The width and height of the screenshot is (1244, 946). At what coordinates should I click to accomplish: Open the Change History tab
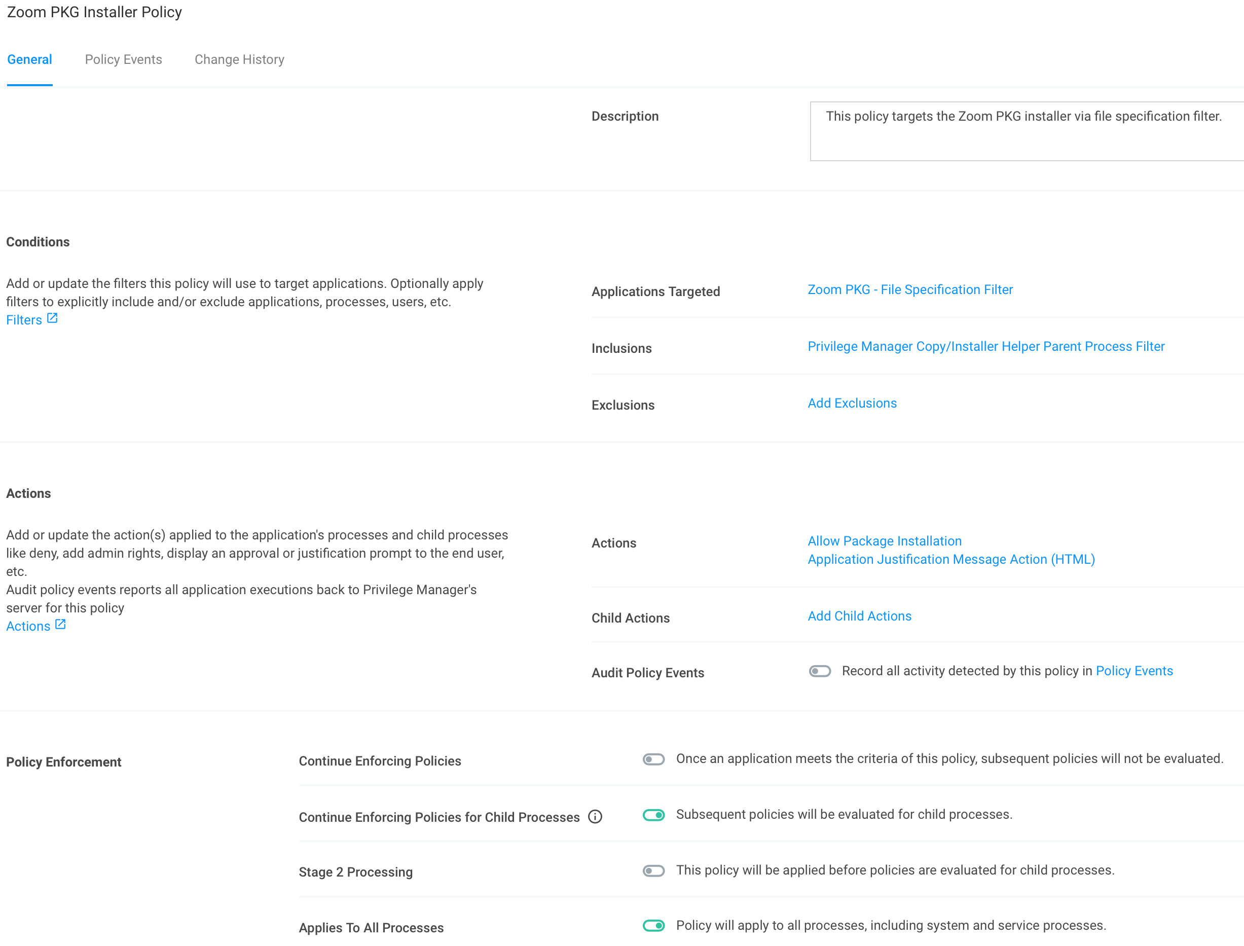click(239, 60)
